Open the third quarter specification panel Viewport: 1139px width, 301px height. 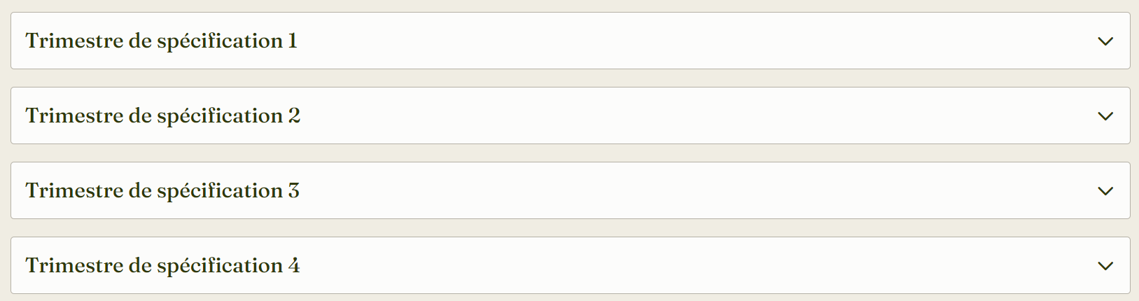click(x=571, y=190)
